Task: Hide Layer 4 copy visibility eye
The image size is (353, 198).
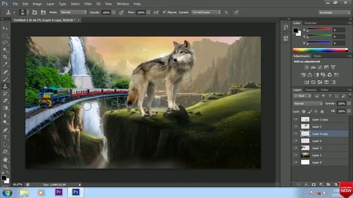Action: click(296, 134)
